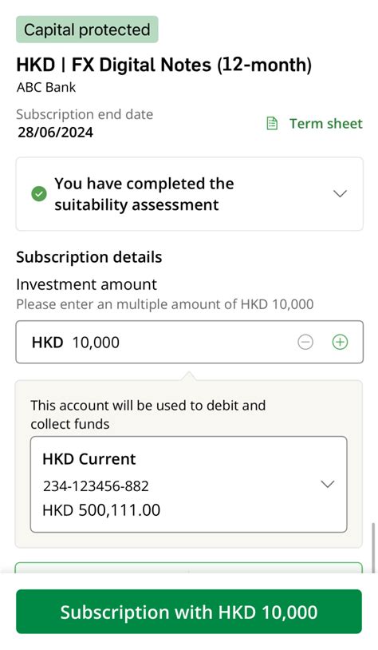Viewport: 378px width, 650px height.
Task: Tap the HKD currency prefix in amount field
Action: pyautogui.click(x=47, y=343)
